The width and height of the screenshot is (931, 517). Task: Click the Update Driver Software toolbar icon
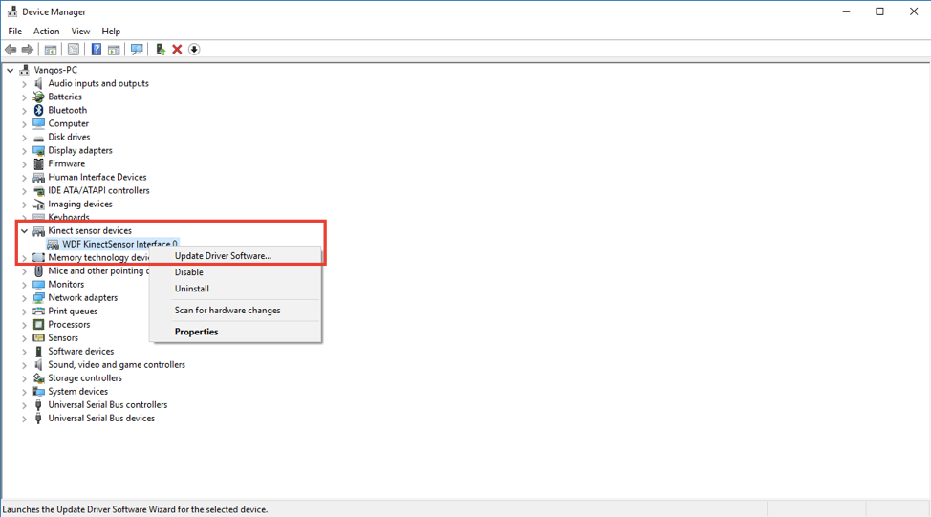point(160,50)
